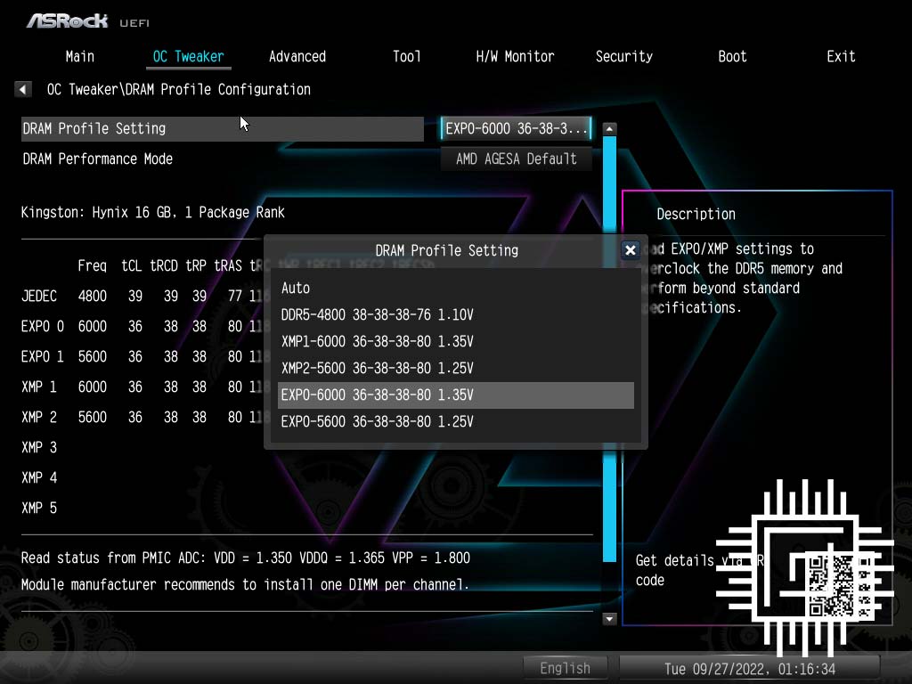The width and height of the screenshot is (912, 684).
Task: Open the EXPO-6000 DRAM profile dropdown
Action: pos(517,128)
